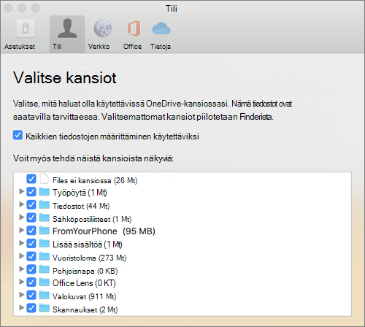Click the Pohjoisnapa folder icon

click(45, 269)
